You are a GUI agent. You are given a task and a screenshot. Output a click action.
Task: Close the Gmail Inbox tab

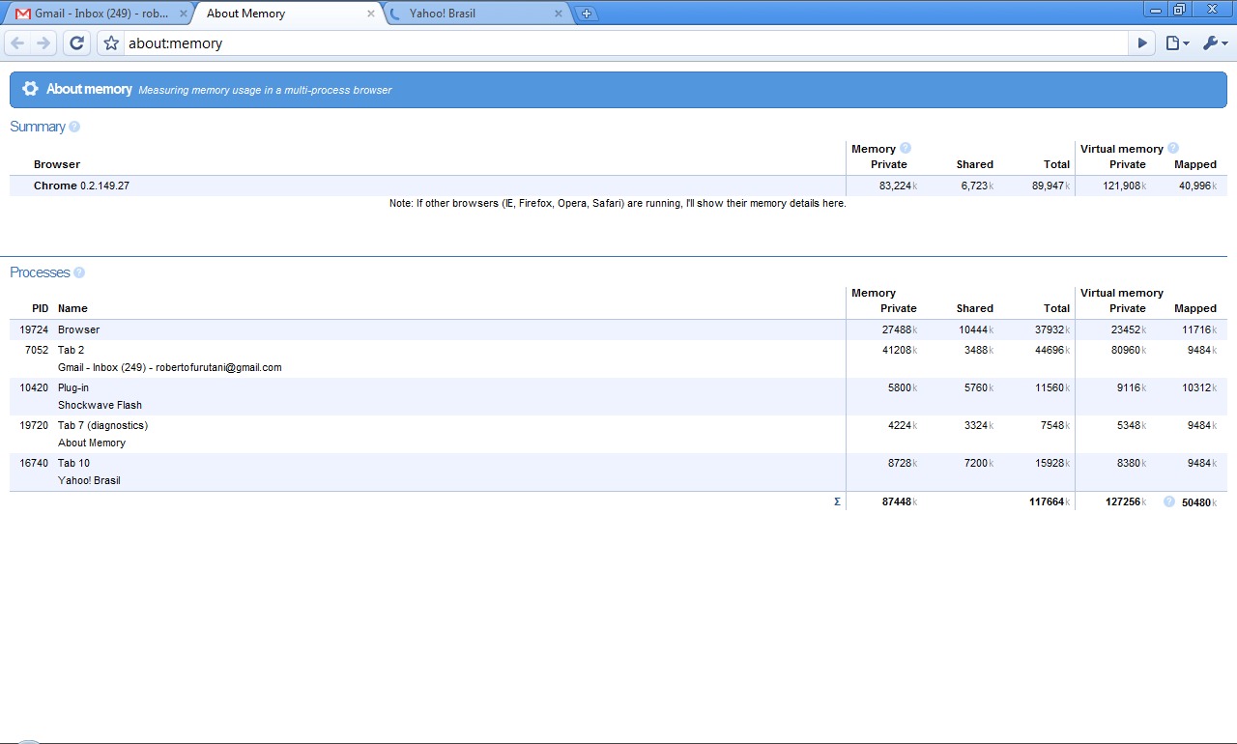coord(184,14)
